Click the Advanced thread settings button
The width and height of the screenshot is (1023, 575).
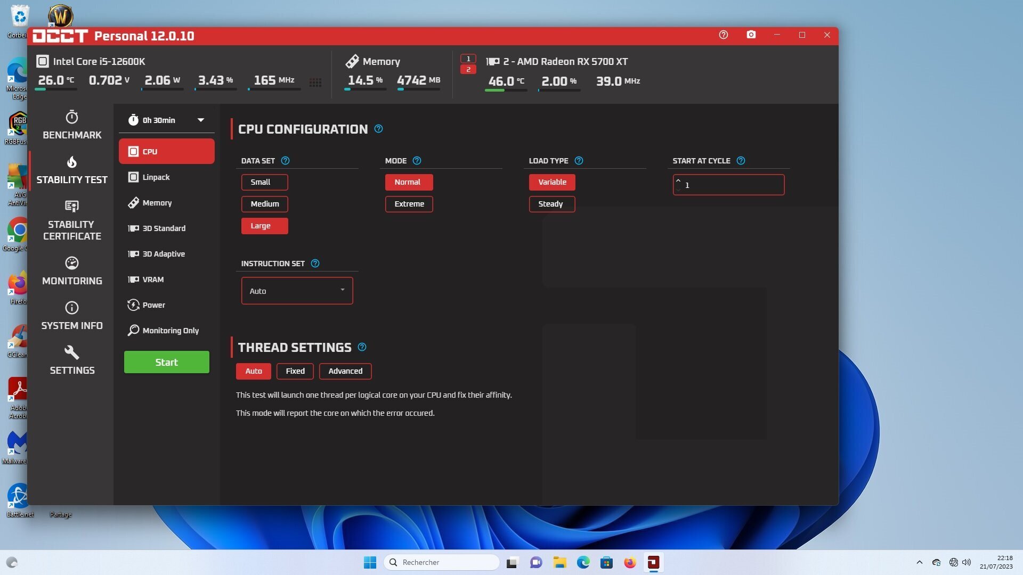tap(345, 371)
